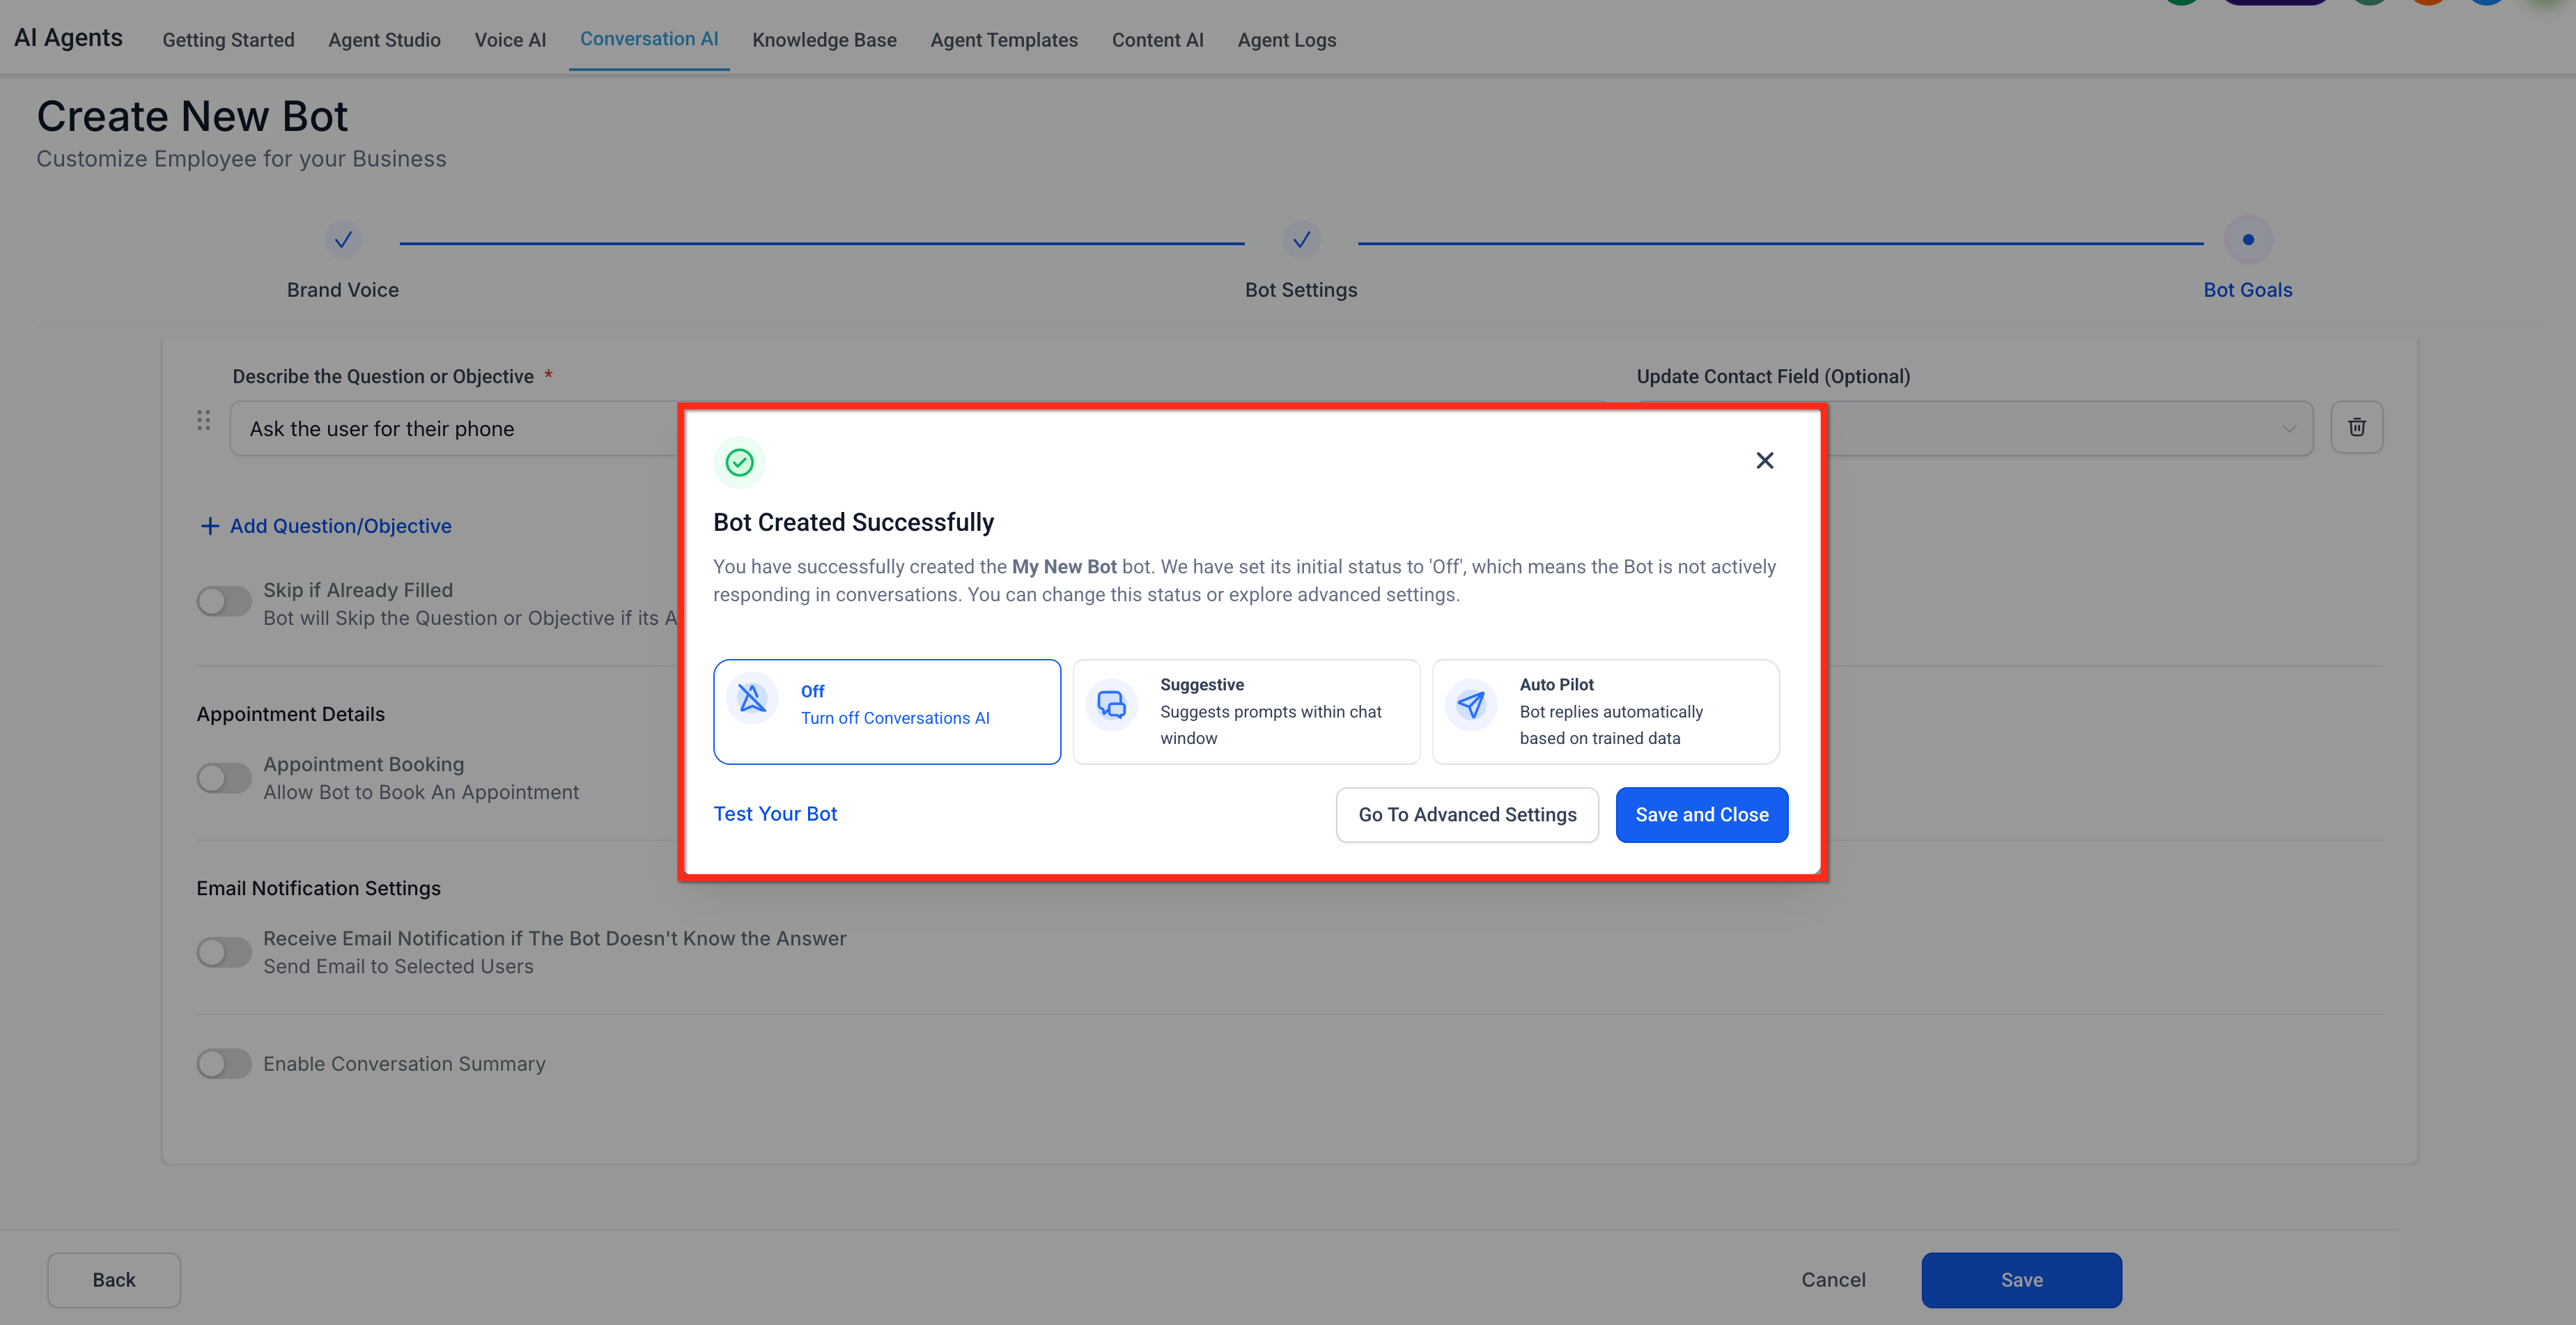Open Agent Templates tab
Viewport: 2576px width, 1325px height.
tap(1004, 40)
